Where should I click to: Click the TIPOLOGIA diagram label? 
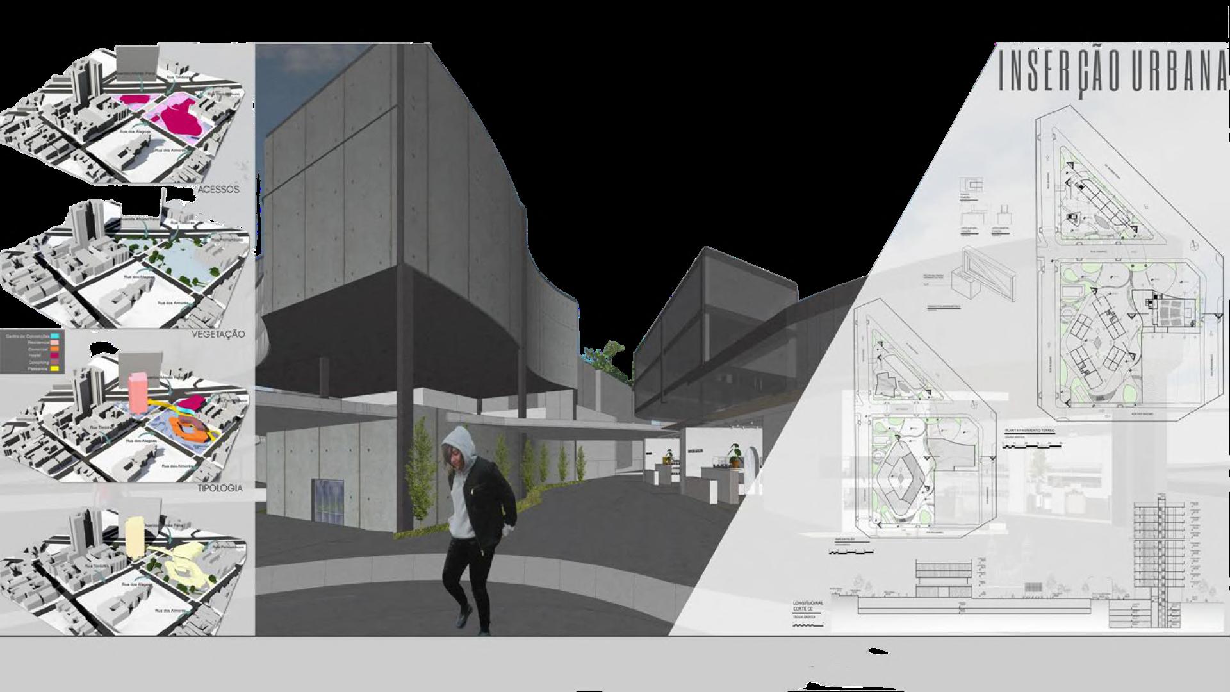pos(220,488)
